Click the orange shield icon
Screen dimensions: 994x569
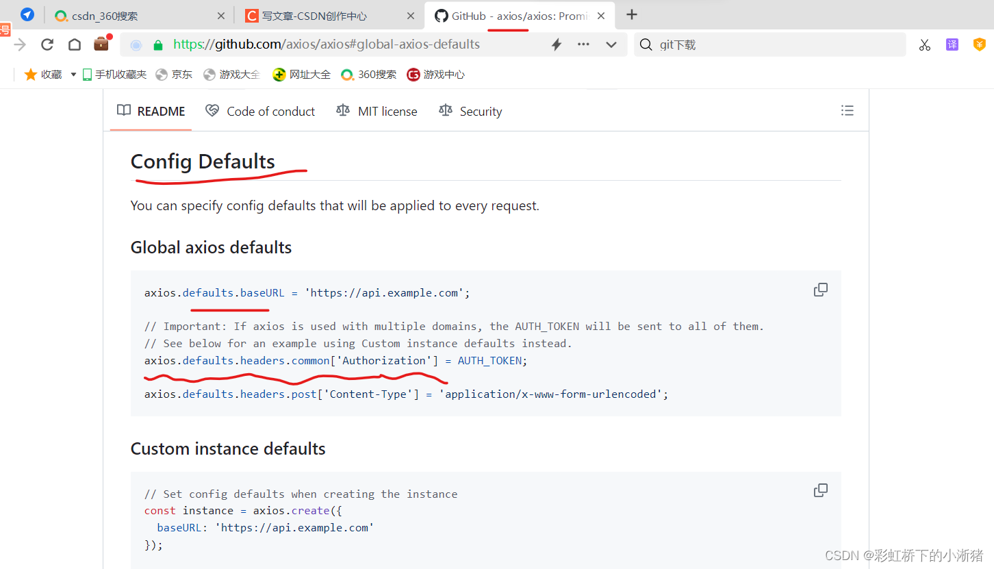[980, 45]
